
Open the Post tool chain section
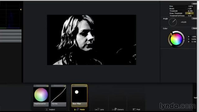pos(137,109)
